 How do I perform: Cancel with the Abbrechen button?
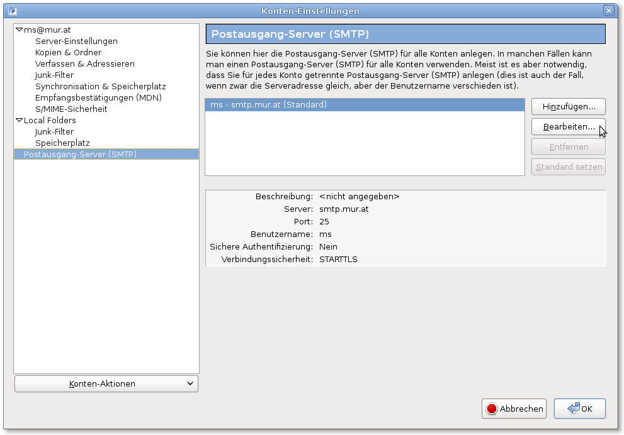(x=514, y=409)
